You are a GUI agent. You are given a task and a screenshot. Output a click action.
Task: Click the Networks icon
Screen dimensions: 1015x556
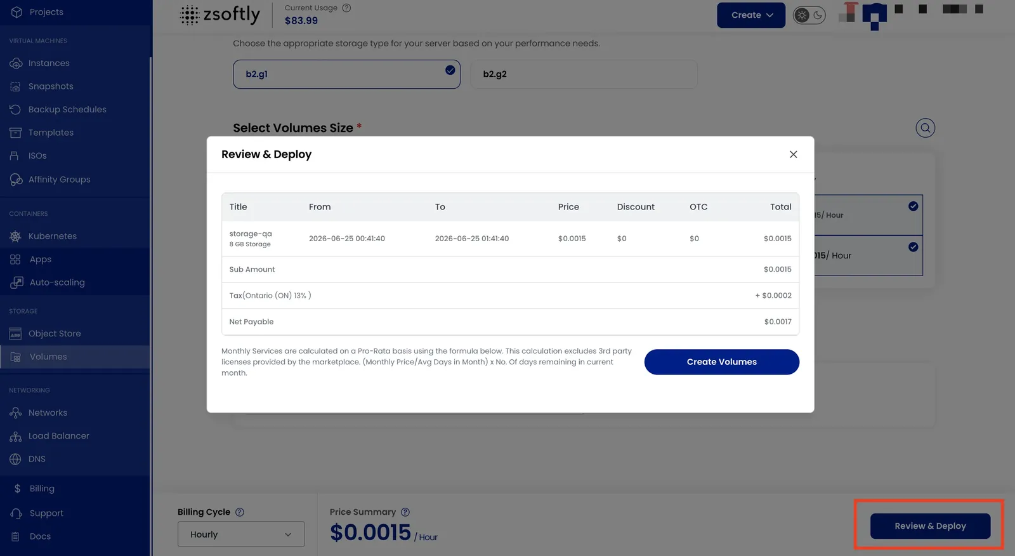click(16, 413)
